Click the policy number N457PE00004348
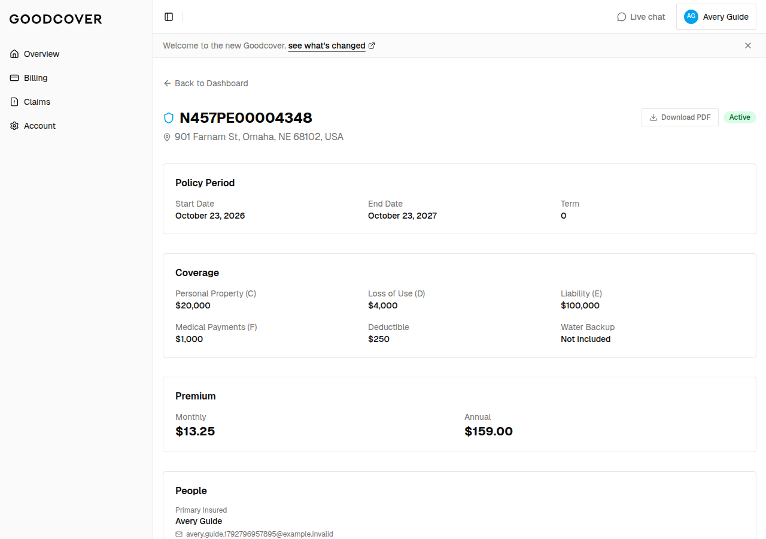This screenshot has height=539, width=766. pyautogui.click(x=246, y=118)
